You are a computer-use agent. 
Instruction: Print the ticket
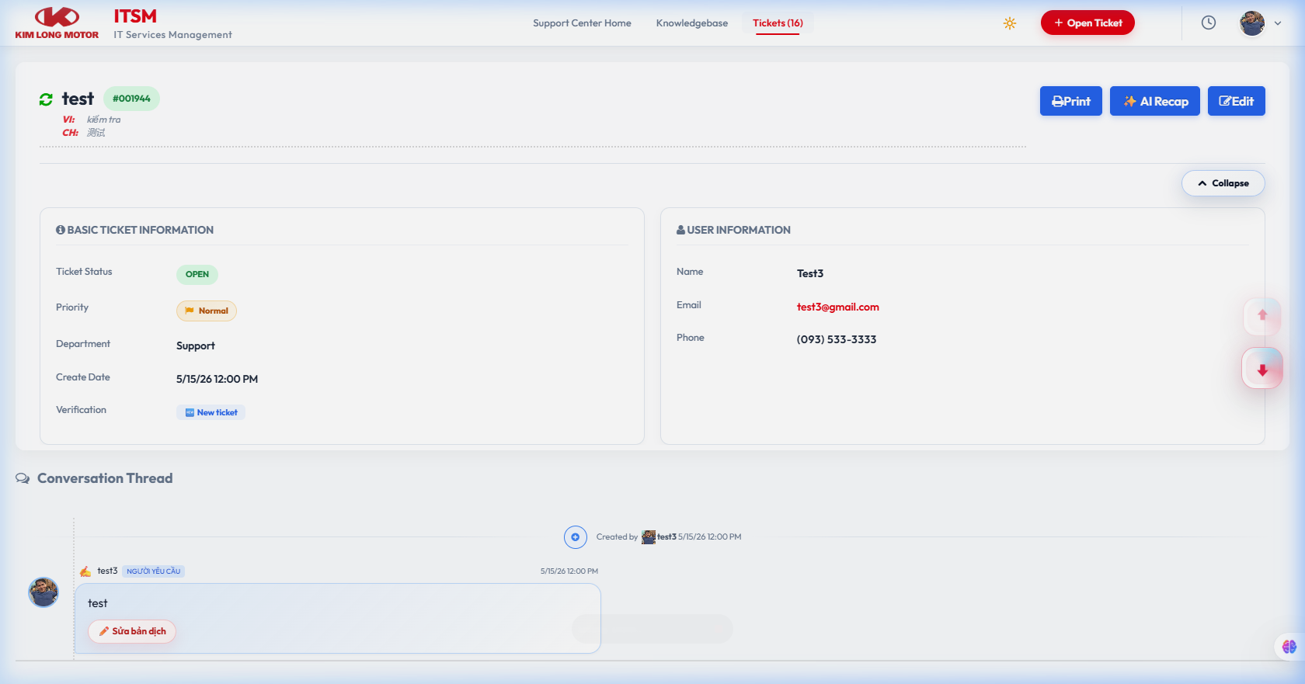click(1071, 101)
